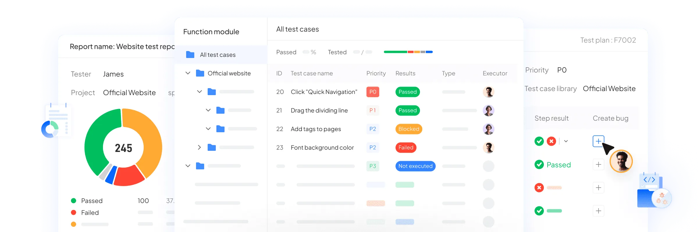Open the Official website tree item
Image resolution: width=698 pixels, height=232 pixels.
point(229,73)
